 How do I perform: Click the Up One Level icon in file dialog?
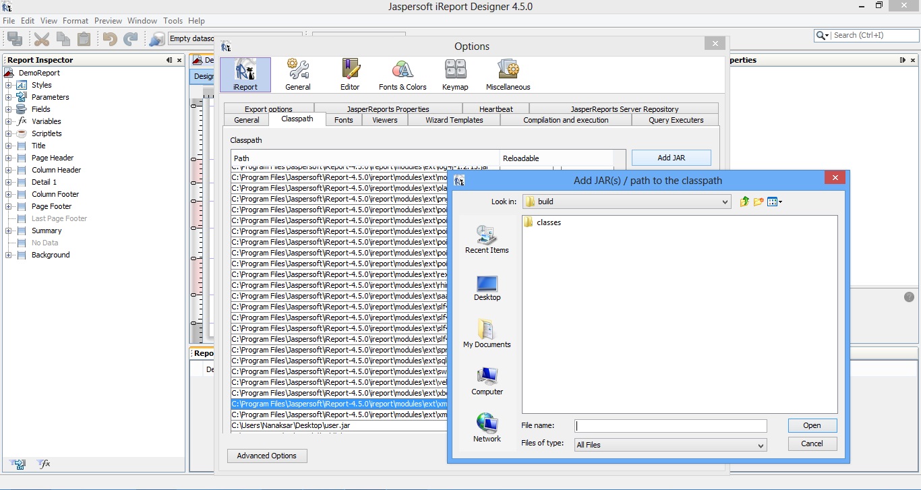(x=743, y=201)
